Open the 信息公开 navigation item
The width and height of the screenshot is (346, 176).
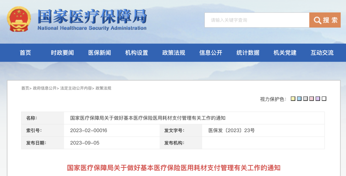click(x=211, y=53)
